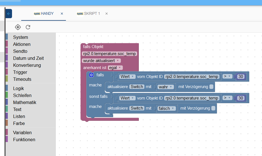Open the 'egal' acknowledged dropdown
Image resolution: width=262 pixels, height=156 pixels.
point(115,68)
